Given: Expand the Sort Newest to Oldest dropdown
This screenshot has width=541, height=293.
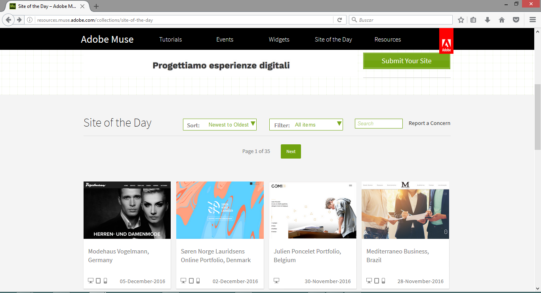Looking at the screenshot, I should click(x=220, y=125).
